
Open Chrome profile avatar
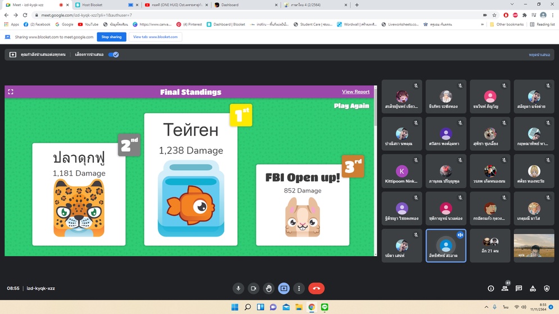(543, 15)
